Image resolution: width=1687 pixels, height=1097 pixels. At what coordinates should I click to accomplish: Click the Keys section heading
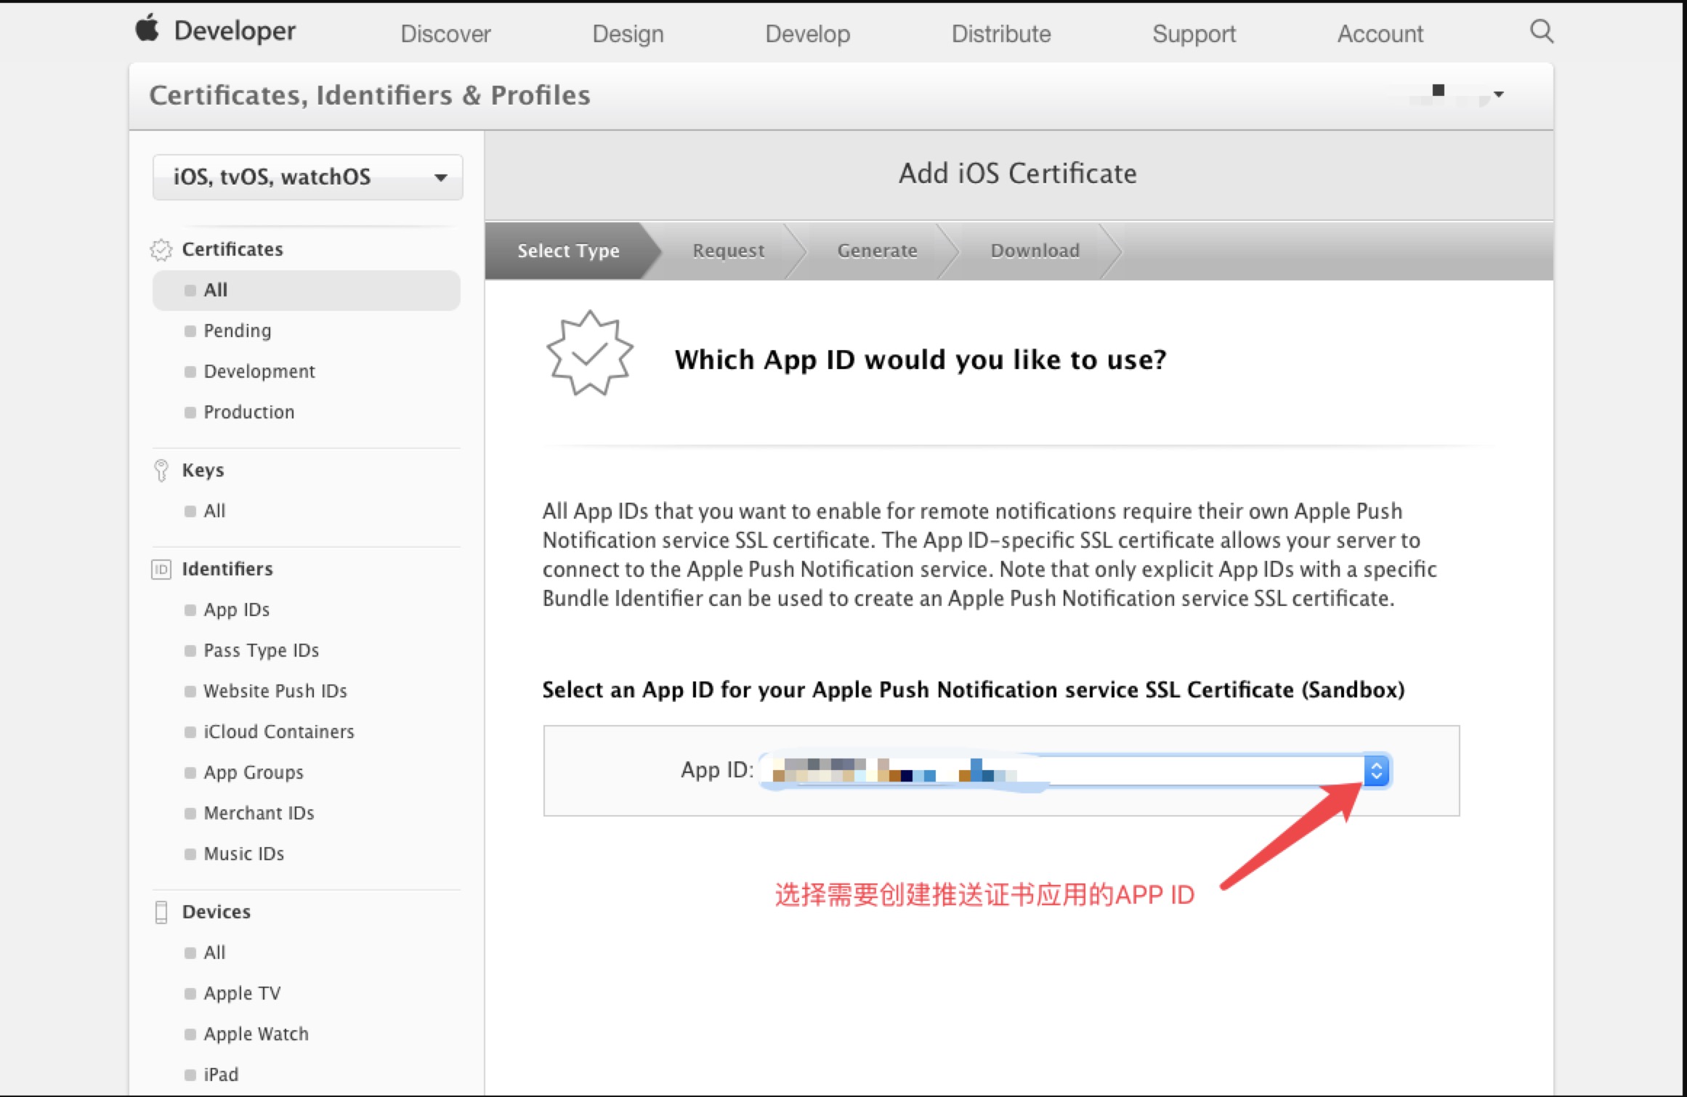[x=203, y=471]
